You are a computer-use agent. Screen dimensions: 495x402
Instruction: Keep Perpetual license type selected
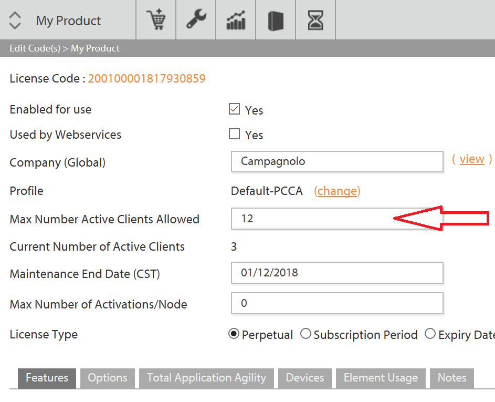[234, 334]
